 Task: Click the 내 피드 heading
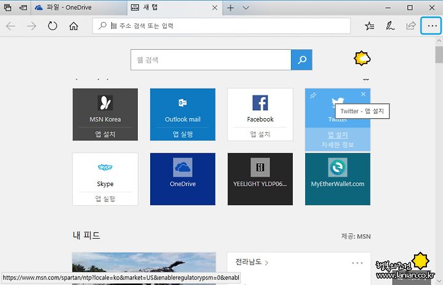[87, 235]
